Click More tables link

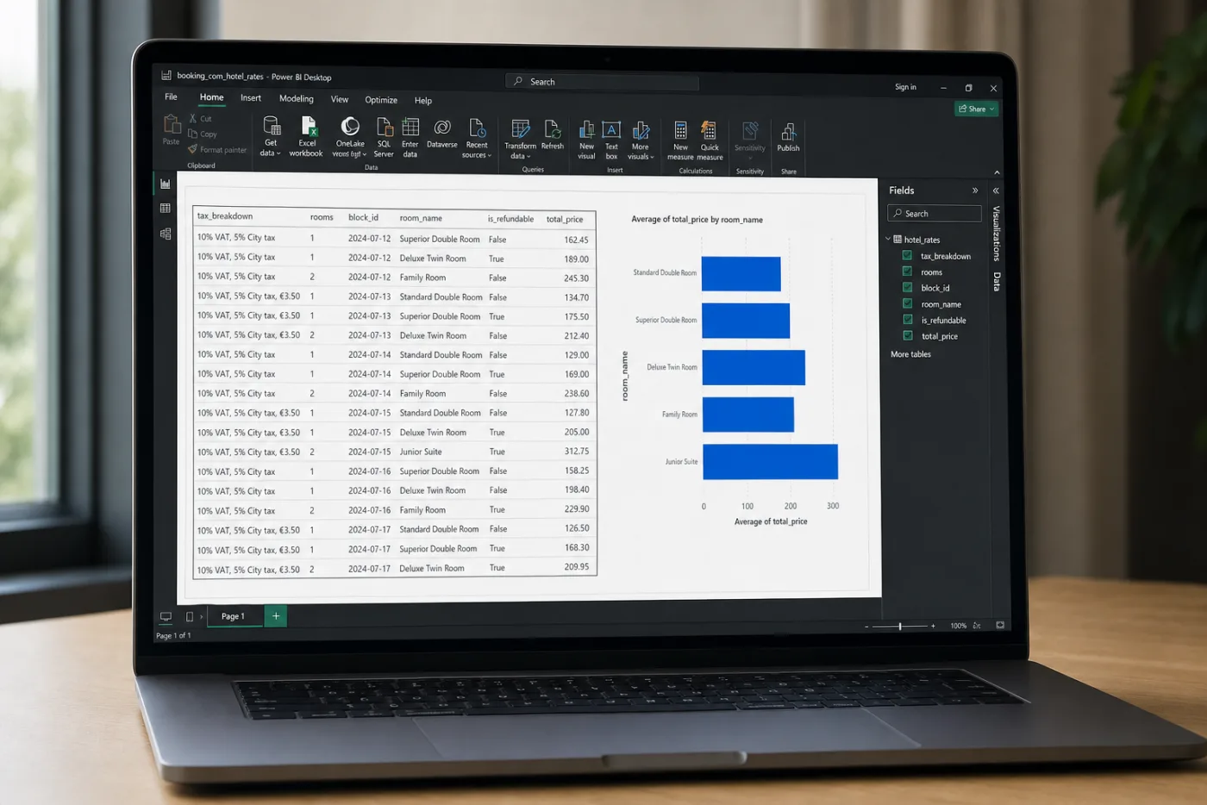point(910,354)
